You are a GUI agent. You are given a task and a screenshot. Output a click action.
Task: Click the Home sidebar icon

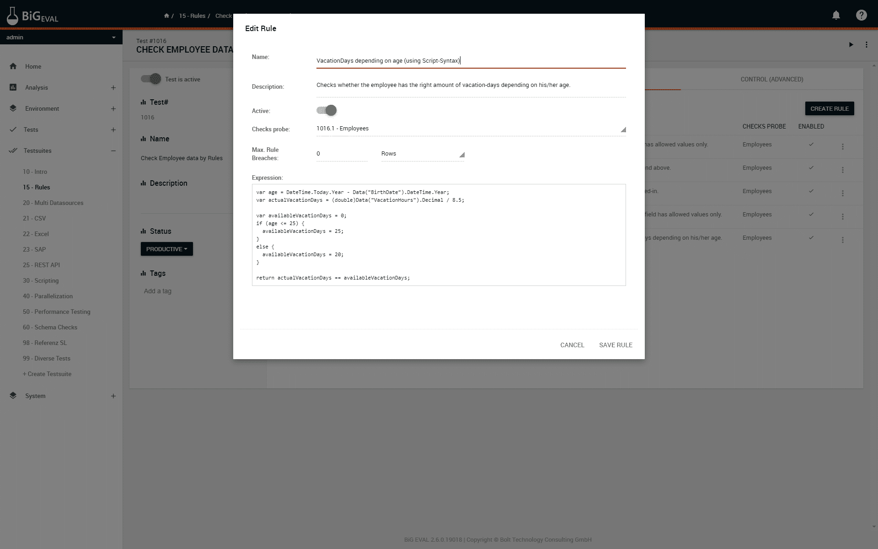pyautogui.click(x=13, y=66)
